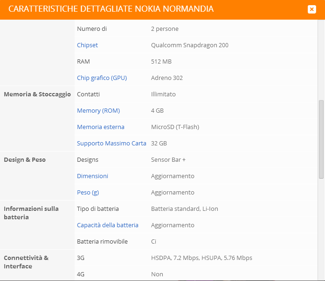
Task: Click the Informazioni sulla batteria heading
Action: [31, 213]
